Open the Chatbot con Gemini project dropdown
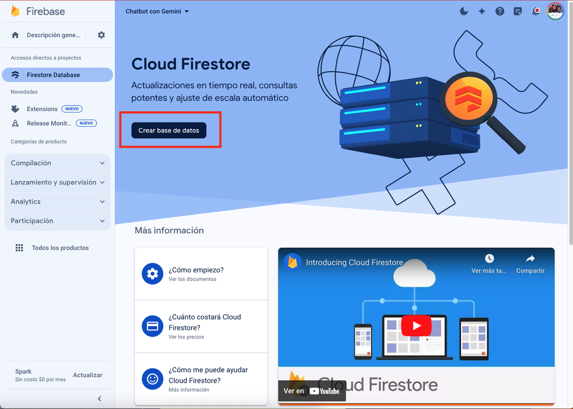This screenshot has height=409, width=573. coord(157,11)
